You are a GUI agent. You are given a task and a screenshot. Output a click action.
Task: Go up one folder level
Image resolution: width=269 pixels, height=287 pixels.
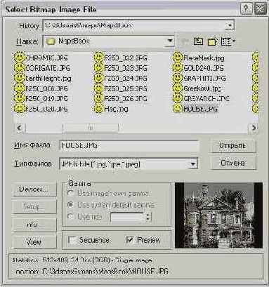click(x=198, y=41)
